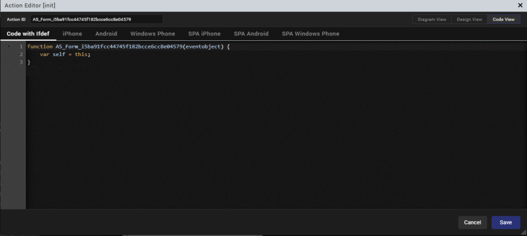Click the 'function' keyword on line 1
527x236 pixels.
coord(40,47)
